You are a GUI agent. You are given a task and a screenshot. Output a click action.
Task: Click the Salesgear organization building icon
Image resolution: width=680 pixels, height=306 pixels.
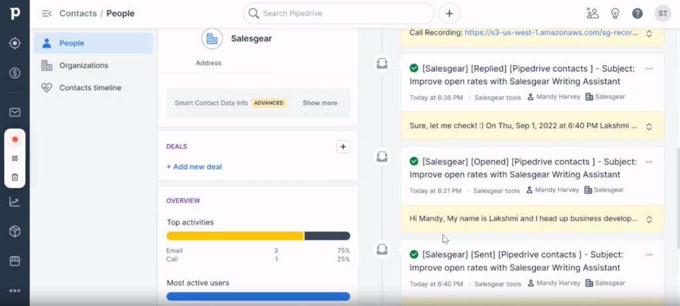[x=212, y=38]
